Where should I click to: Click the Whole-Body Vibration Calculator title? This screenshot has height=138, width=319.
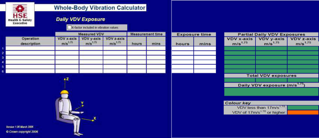click(x=100, y=8)
